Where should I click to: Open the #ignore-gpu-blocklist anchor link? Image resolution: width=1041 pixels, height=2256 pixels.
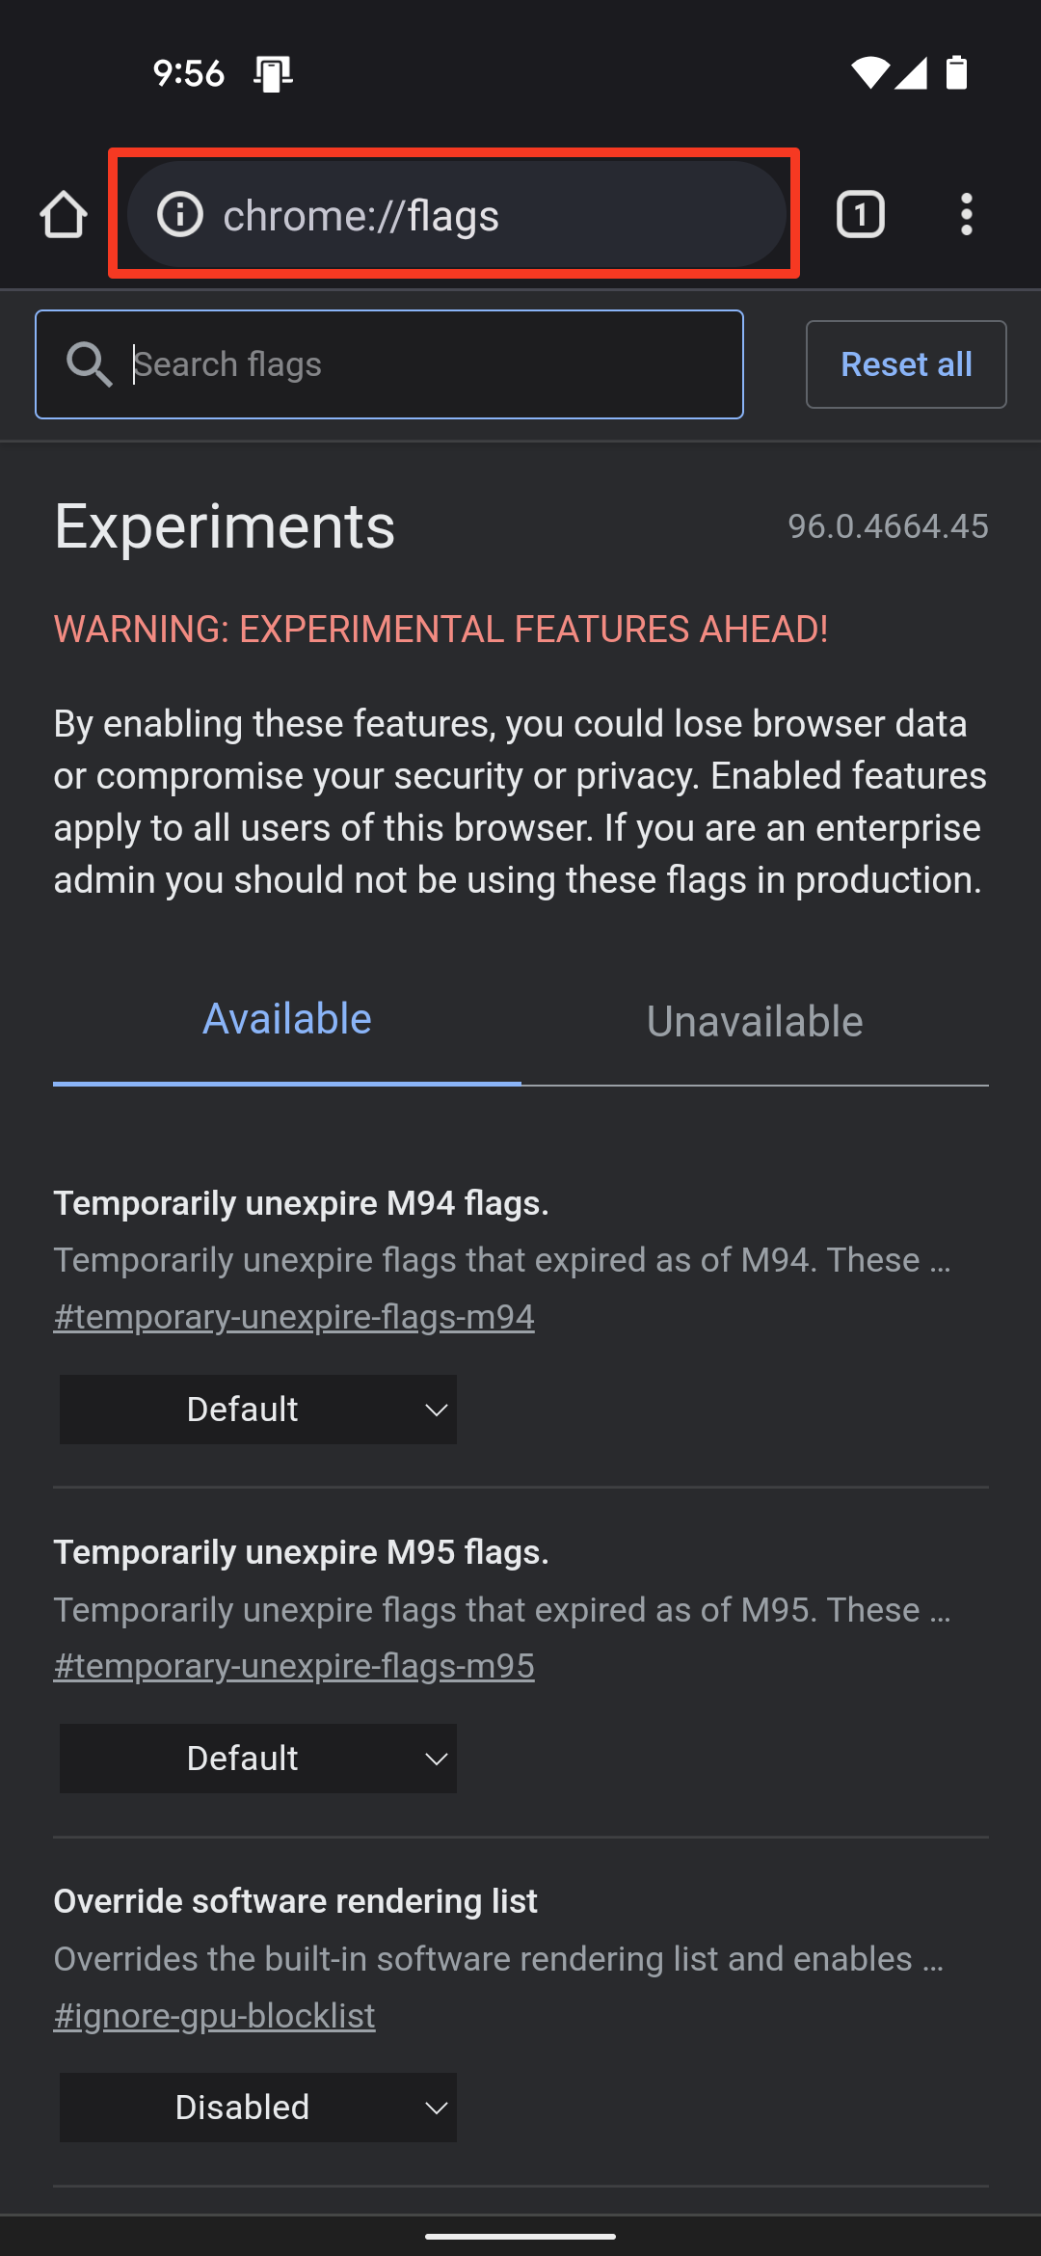coord(214,2016)
